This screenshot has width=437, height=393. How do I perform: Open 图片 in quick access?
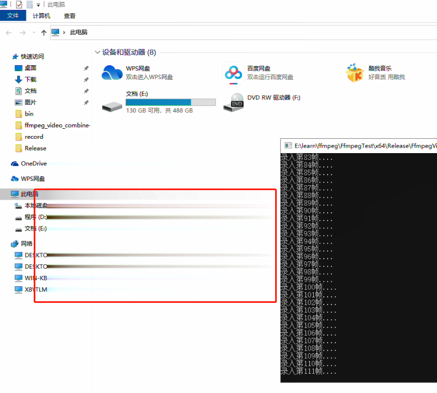[30, 102]
